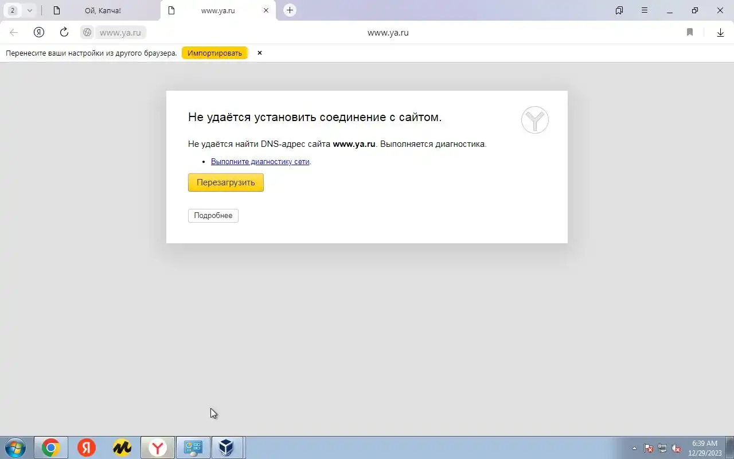Image resolution: width=734 pixels, height=459 pixels.
Task: Expand the tab list dropdown chevron
Action: (x=30, y=10)
